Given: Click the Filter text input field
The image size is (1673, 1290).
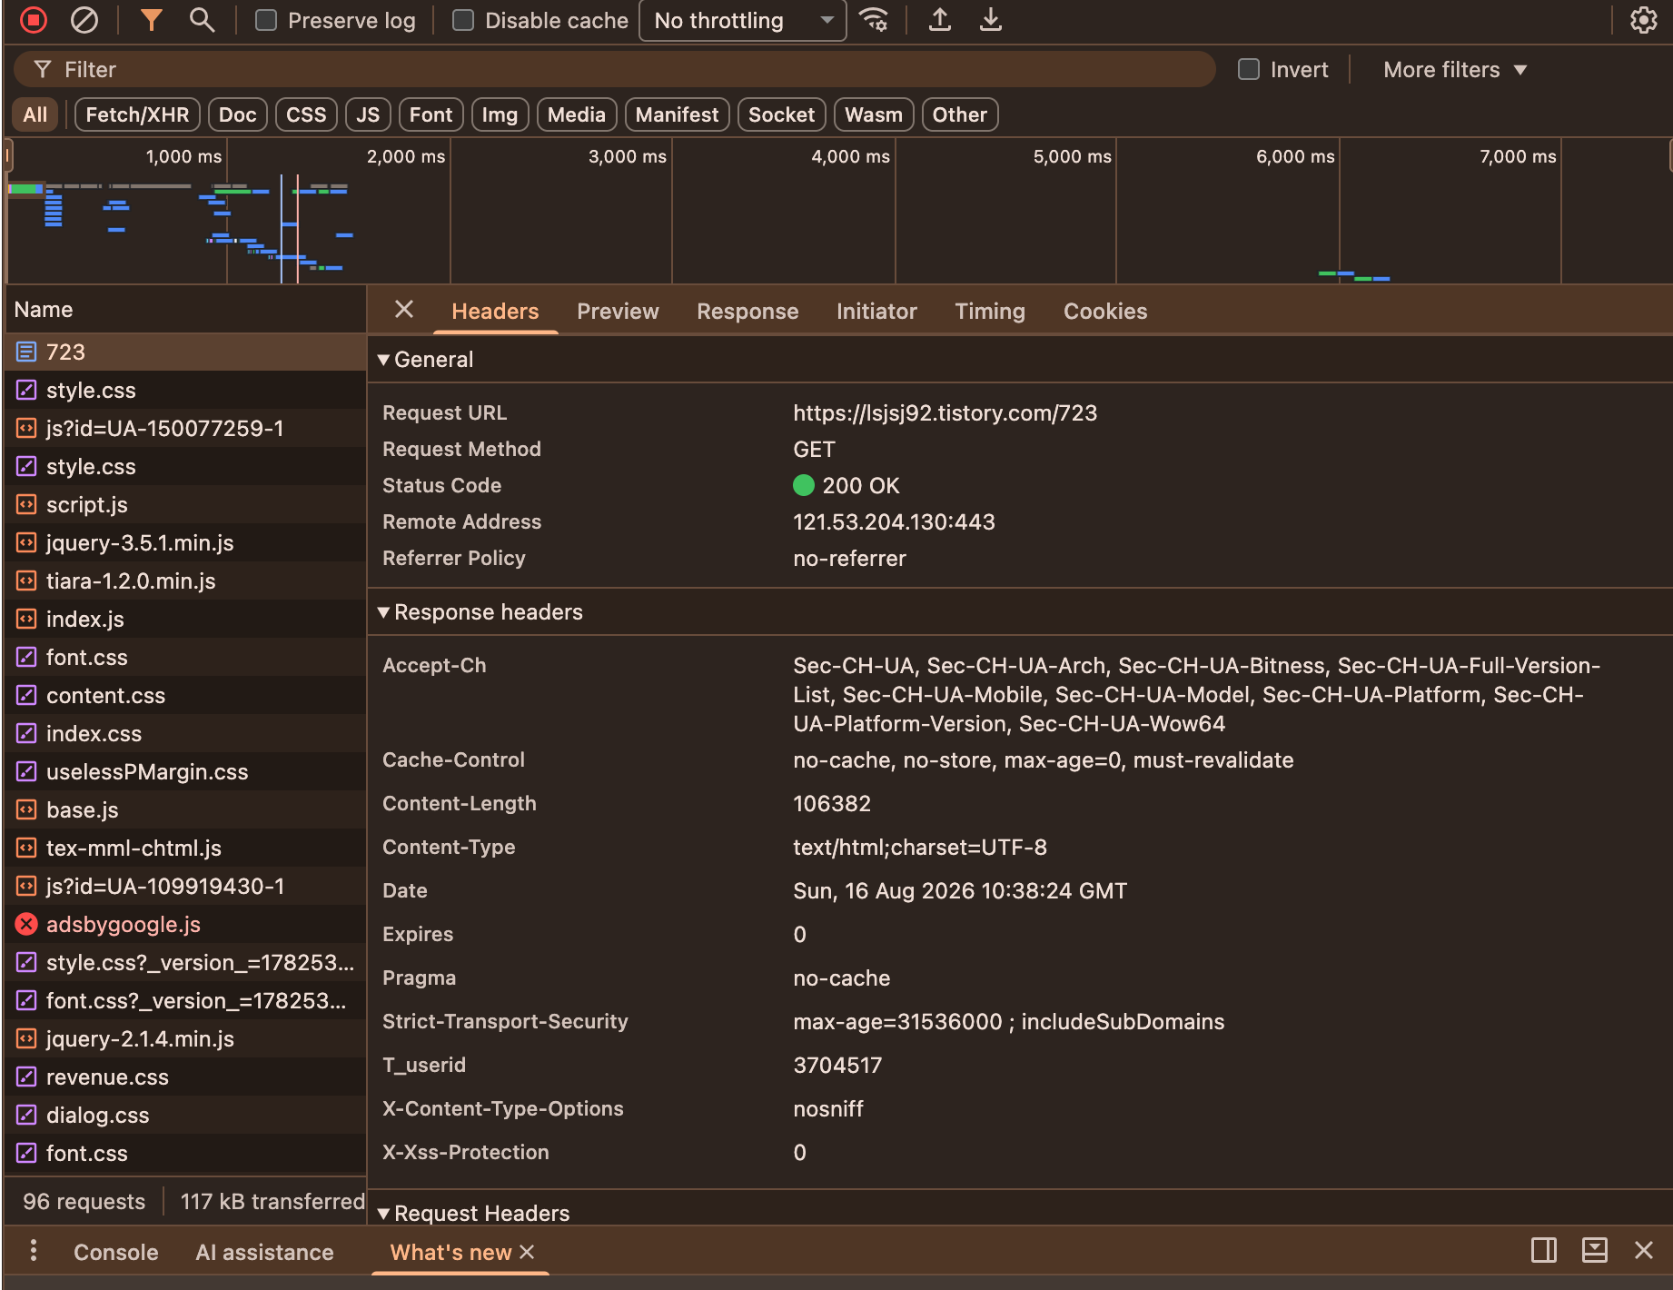Looking at the screenshot, I should [614, 69].
